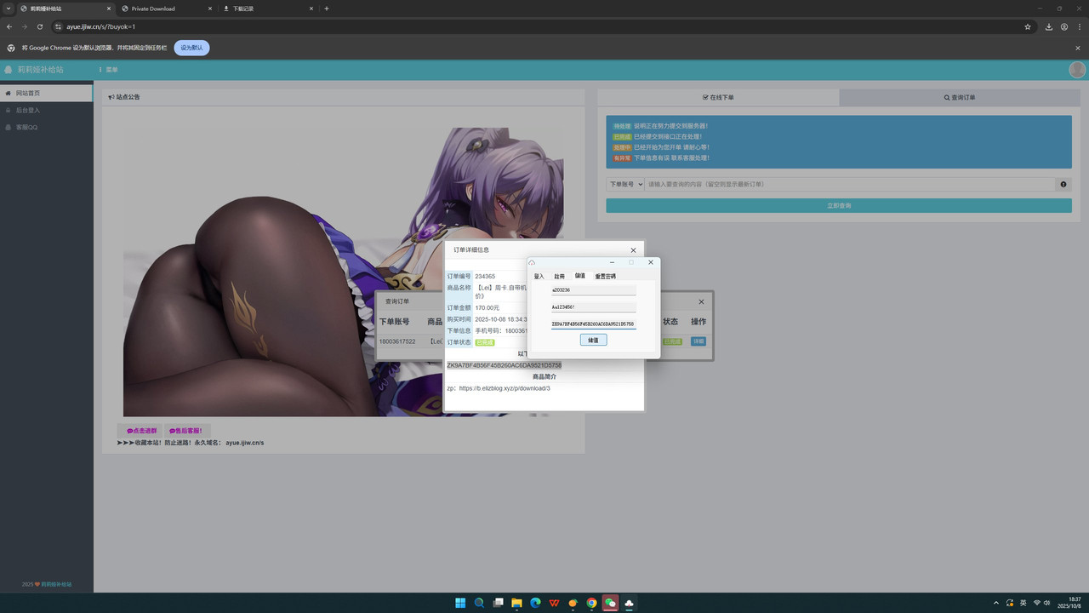Screen dimensions: 1089x613
Task: Close the 订单详细信息 order detail dialog
Action: tap(633, 250)
